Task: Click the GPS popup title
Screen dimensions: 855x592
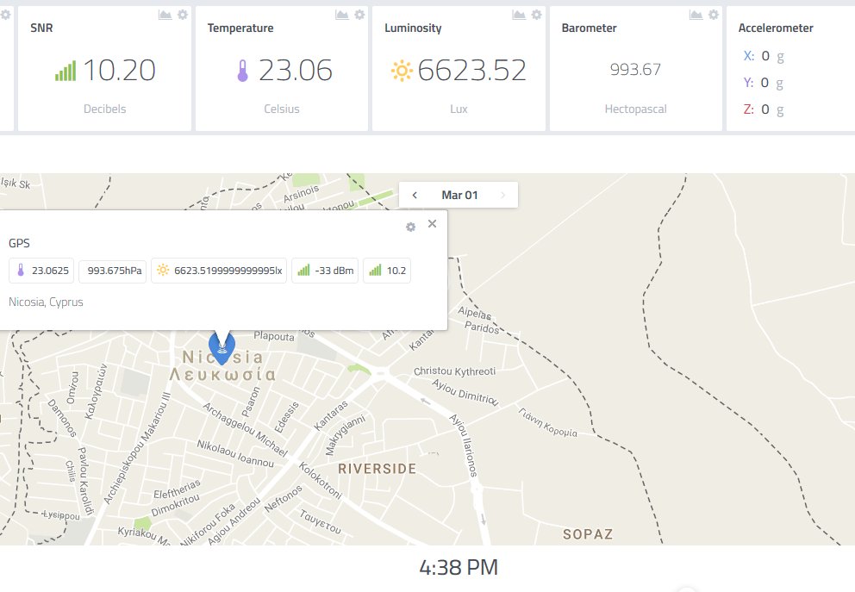Action: (x=19, y=243)
